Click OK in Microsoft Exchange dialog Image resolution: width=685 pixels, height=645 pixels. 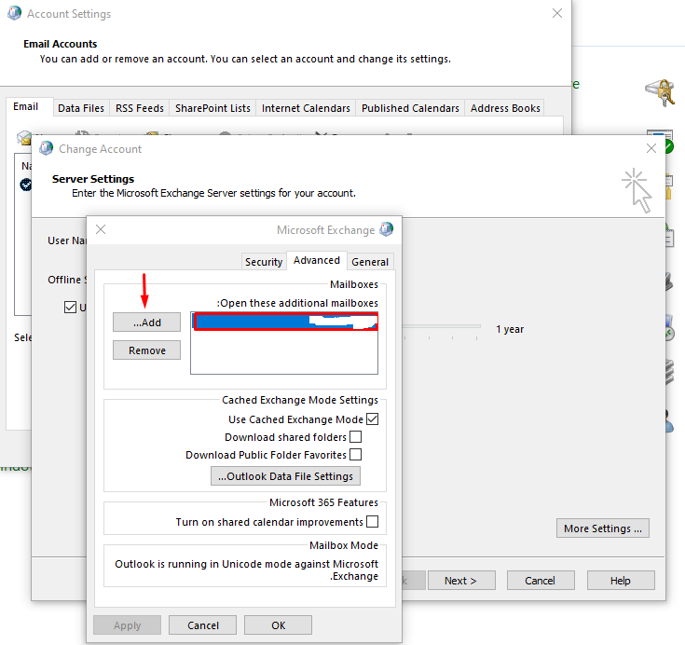click(279, 625)
